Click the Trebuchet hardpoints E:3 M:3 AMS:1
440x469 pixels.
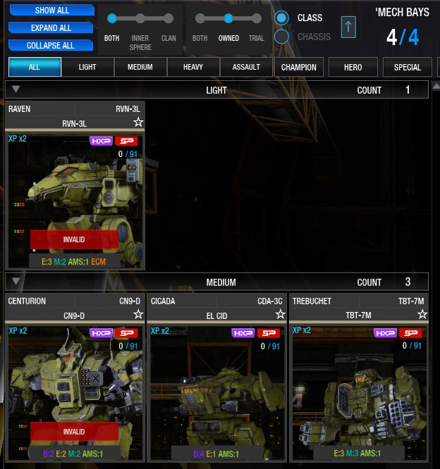[x=357, y=453]
